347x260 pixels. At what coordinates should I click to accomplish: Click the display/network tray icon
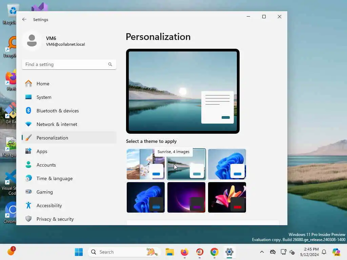point(284,252)
